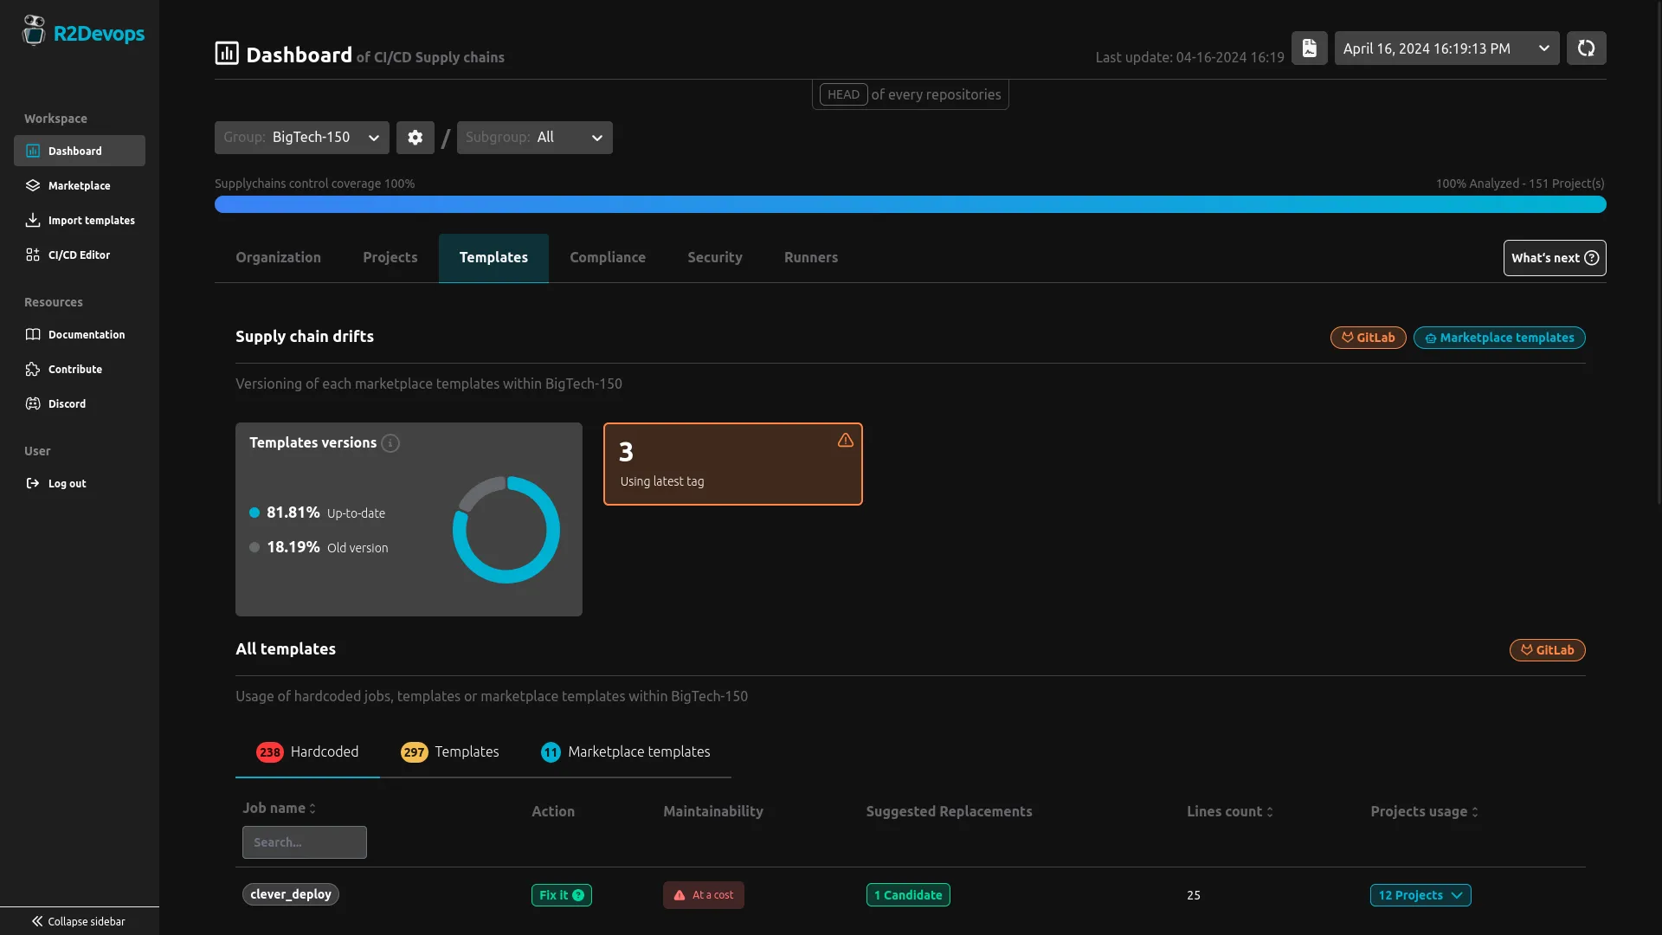Switch to the Security tab
Screen dimensions: 1662x935
click(x=714, y=257)
